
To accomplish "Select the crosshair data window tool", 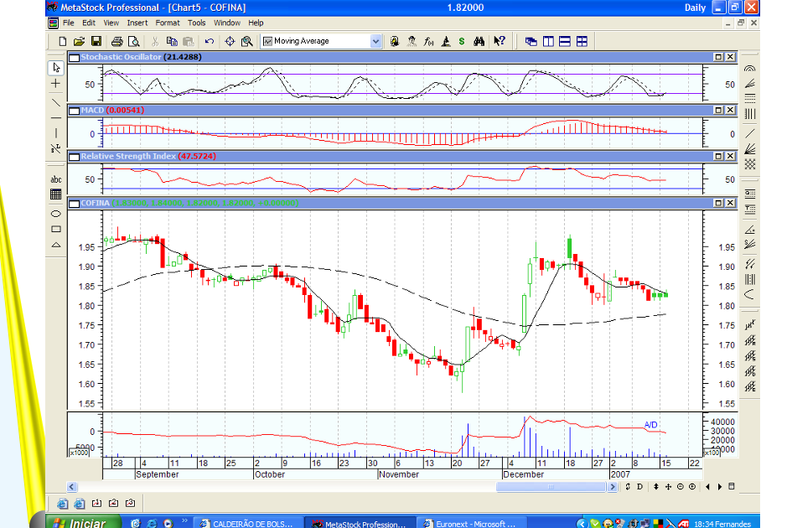I will coord(230,41).
